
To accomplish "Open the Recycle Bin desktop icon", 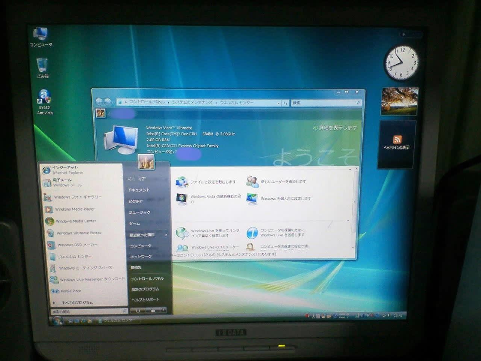I will pyautogui.click(x=42, y=66).
